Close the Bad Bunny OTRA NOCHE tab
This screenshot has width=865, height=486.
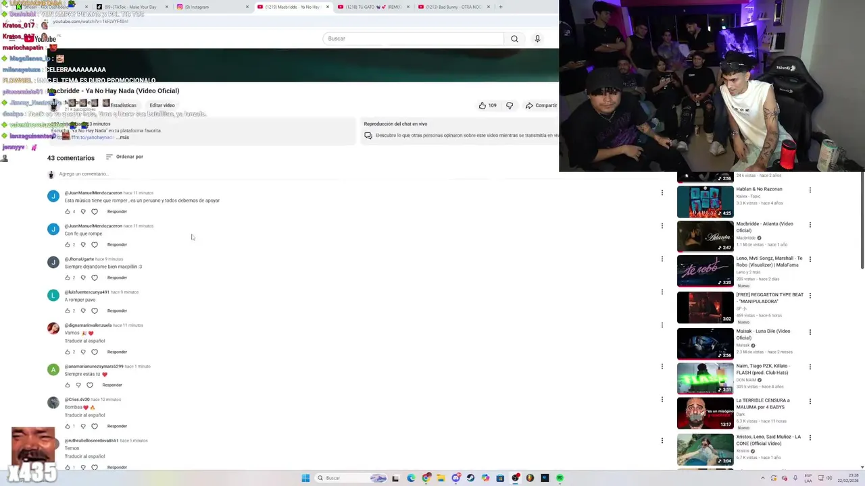point(489,7)
